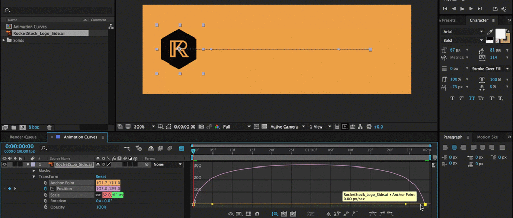Viewport: 513px width, 218px height.
Task: Reset the Transform properties
Action: click(x=101, y=177)
